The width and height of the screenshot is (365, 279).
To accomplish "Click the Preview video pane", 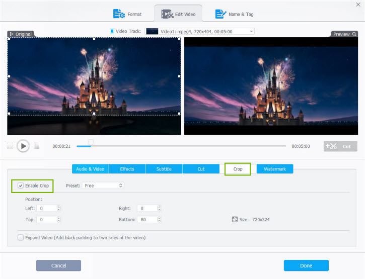I will click(x=271, y=86).
